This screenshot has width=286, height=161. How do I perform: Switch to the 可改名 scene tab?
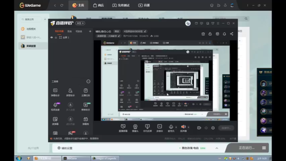pyautogui.click(x=79, y=31)
